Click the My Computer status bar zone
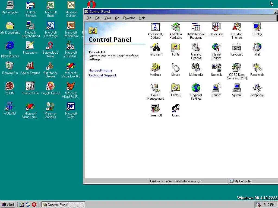 pyautogui.click(x=253, y=181)
